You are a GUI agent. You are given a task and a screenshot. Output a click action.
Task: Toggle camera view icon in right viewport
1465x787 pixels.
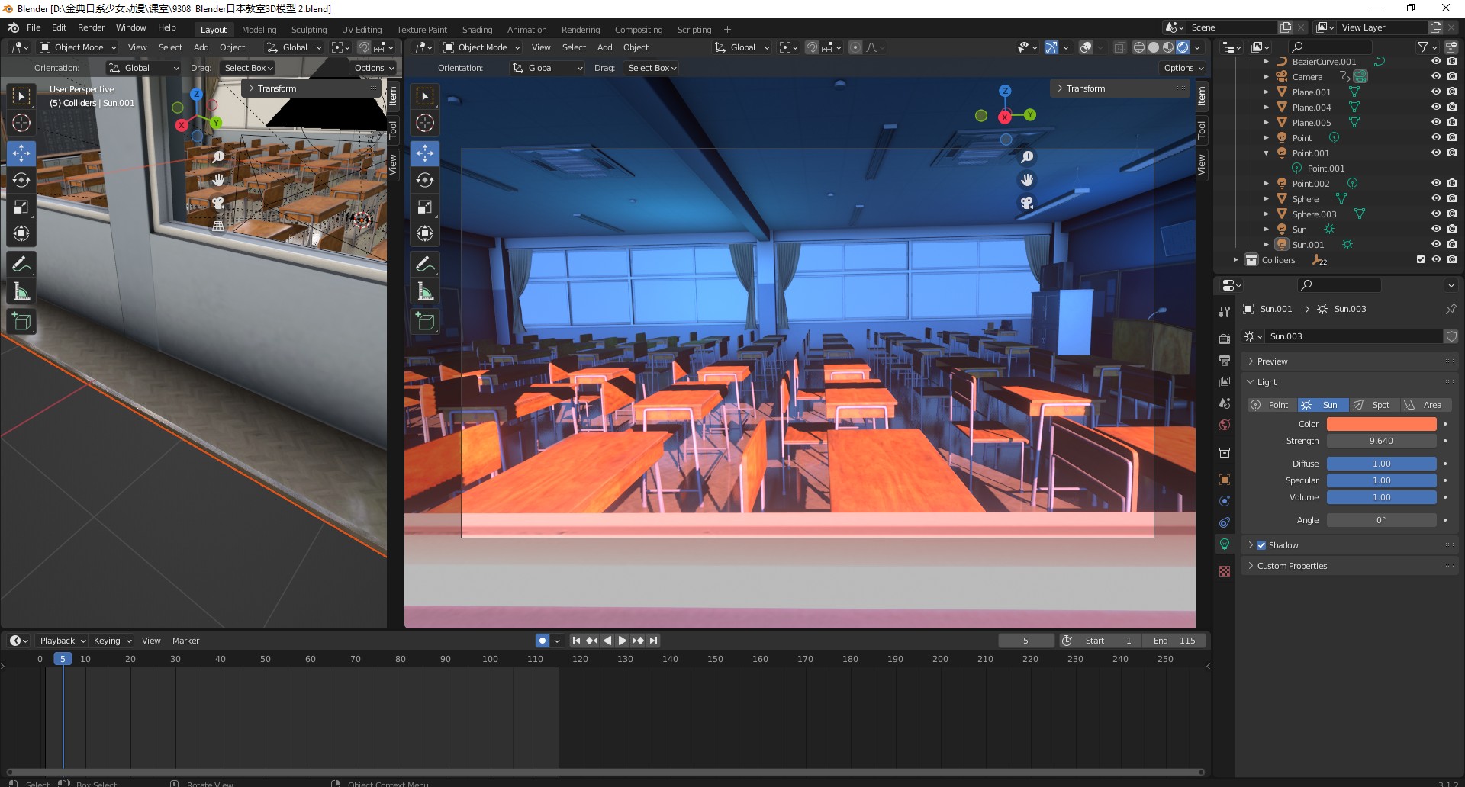(1027, 203)
